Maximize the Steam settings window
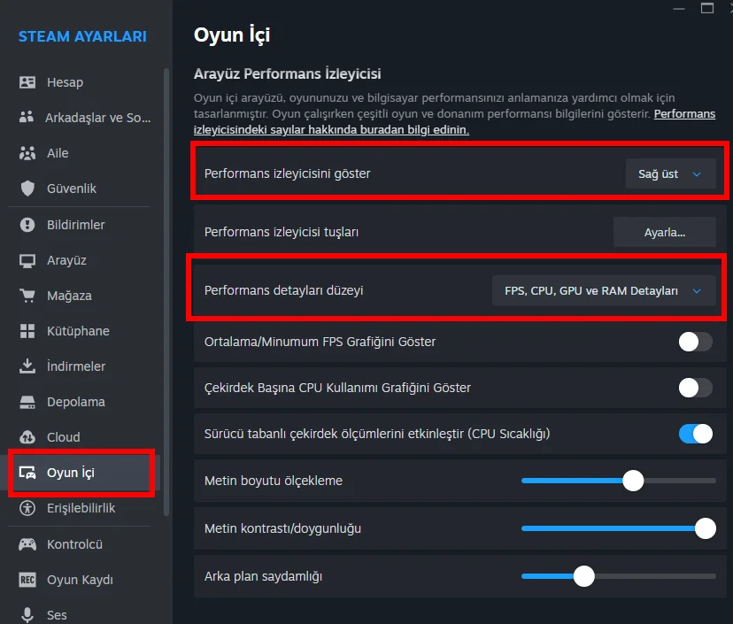The image size is (733, 624). point(706,8)
